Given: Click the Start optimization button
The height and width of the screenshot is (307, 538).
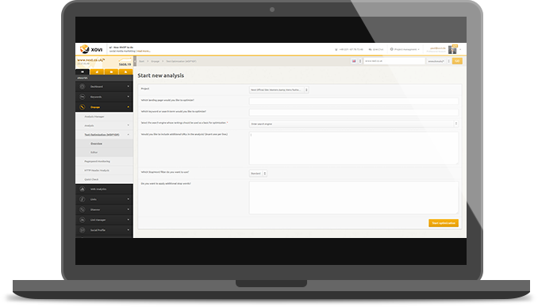Looking at the screenshot, I should (444, 223).
